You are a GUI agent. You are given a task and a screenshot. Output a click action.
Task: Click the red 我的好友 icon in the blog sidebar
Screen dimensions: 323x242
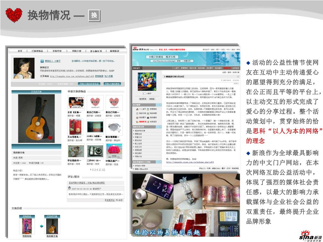(137, 122)
